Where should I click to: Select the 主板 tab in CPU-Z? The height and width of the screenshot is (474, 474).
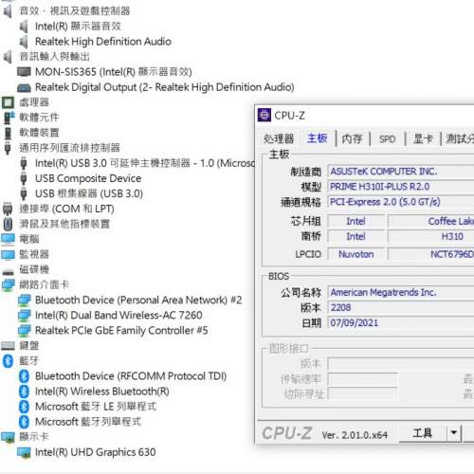click(317, 138)
